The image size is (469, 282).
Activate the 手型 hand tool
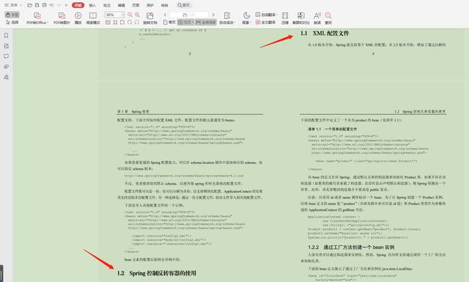pos(12,15)
